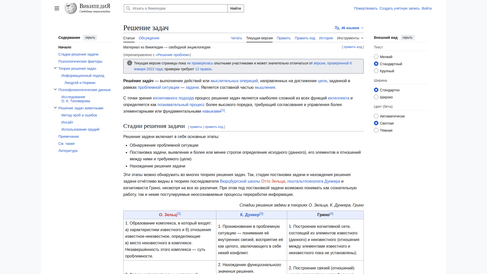Select Мелкий text size radio button

pos(376,57)
